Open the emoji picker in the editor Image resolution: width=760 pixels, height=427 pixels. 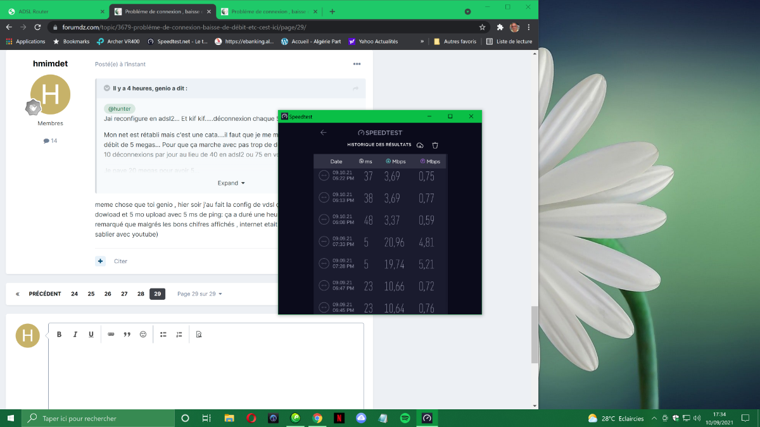(x=143, y=334)
